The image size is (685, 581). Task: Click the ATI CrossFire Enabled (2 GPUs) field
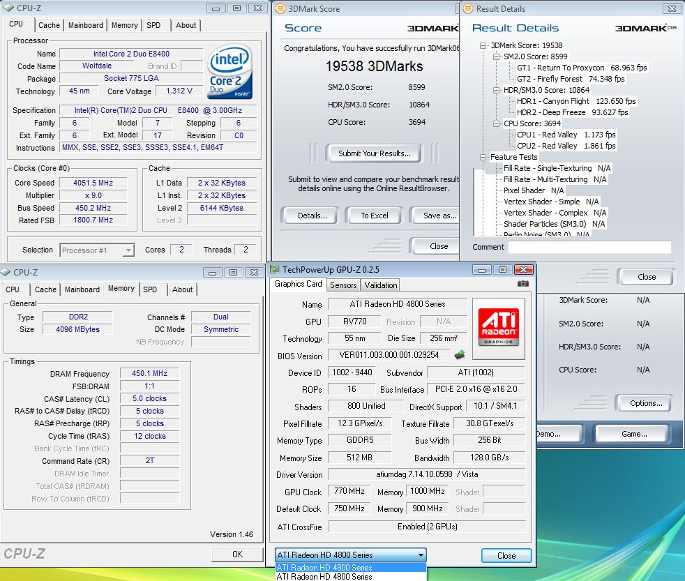coord(427,527)
